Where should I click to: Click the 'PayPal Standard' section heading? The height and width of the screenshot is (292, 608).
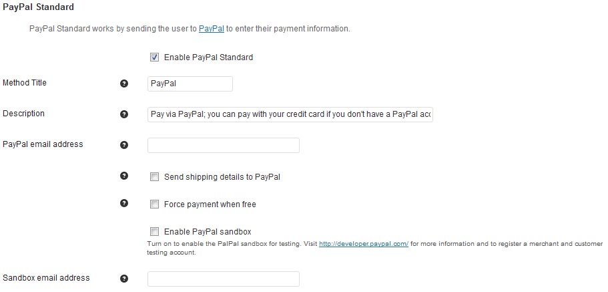point(38,7)
